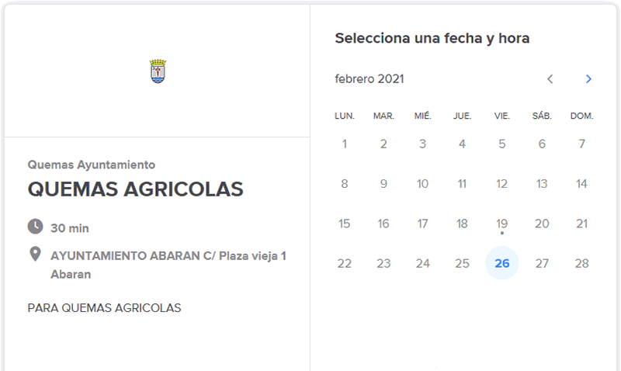Click the clock icon beside 30 min
Viewport: 621px width, 371px height.
35,227
